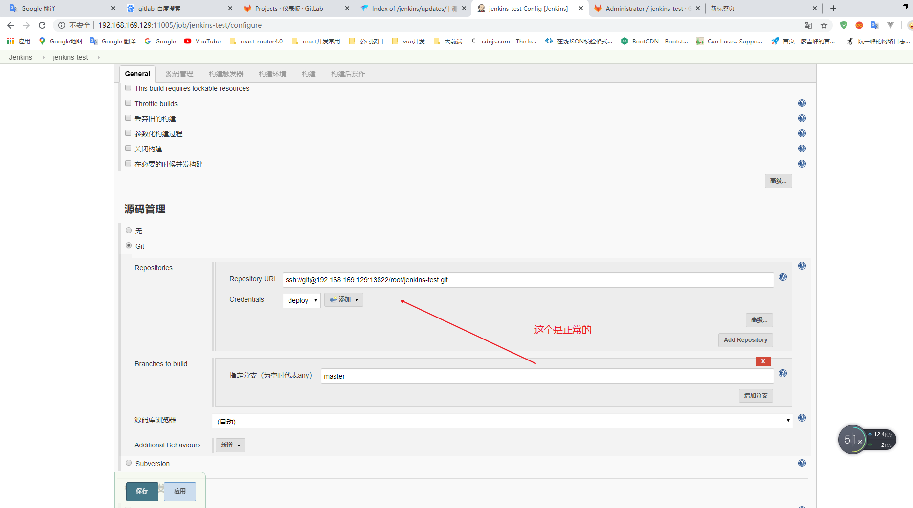Enable 'This build requires lockable resources'
Screen dimensions: 913x508
pyautogui.click(x=128, y=88)
